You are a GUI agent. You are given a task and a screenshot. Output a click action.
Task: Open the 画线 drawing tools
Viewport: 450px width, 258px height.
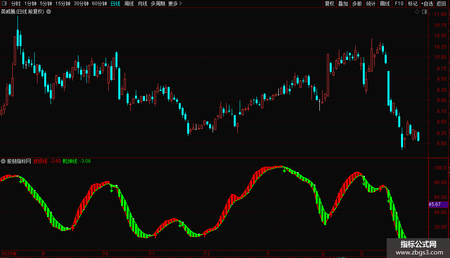click(x=385, y=4)
